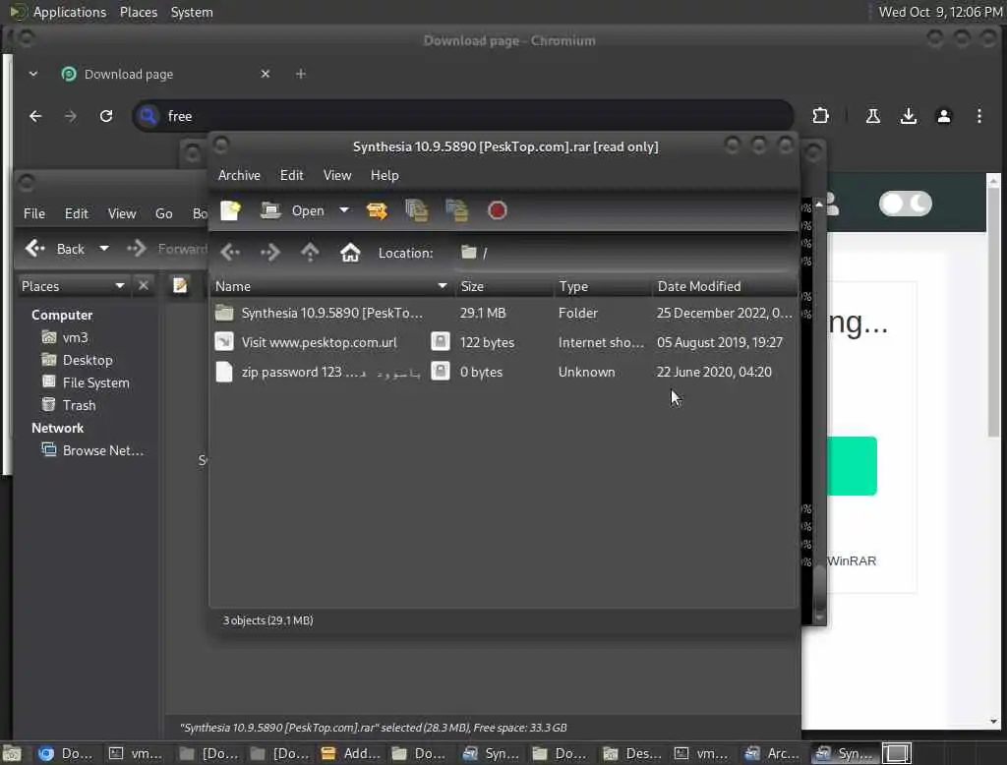Open the Places menu in the top panel
1007x765 pixels.
click(139, 12)
